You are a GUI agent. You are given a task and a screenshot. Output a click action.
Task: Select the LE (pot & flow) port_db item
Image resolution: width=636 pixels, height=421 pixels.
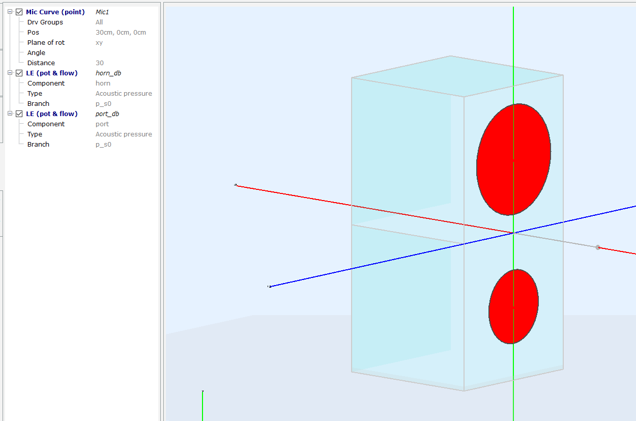[52, 114]
